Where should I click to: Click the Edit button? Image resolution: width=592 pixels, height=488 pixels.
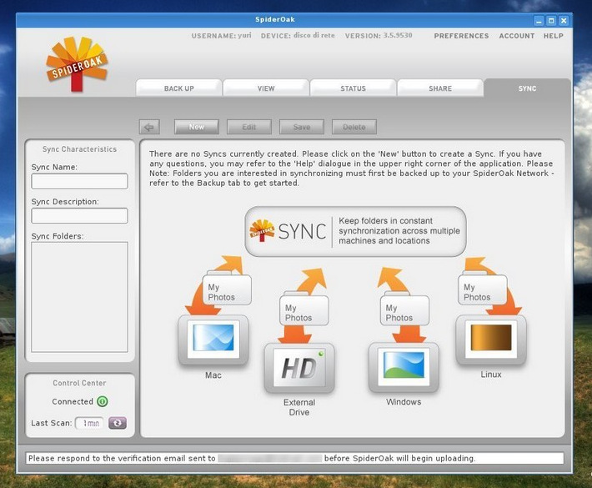tap(249, 127)
